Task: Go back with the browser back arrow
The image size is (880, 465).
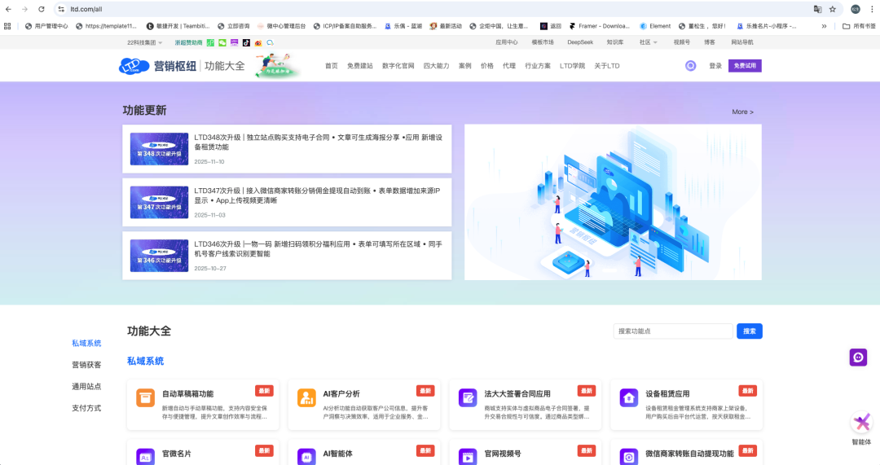Action: click(x=8, y=9)
